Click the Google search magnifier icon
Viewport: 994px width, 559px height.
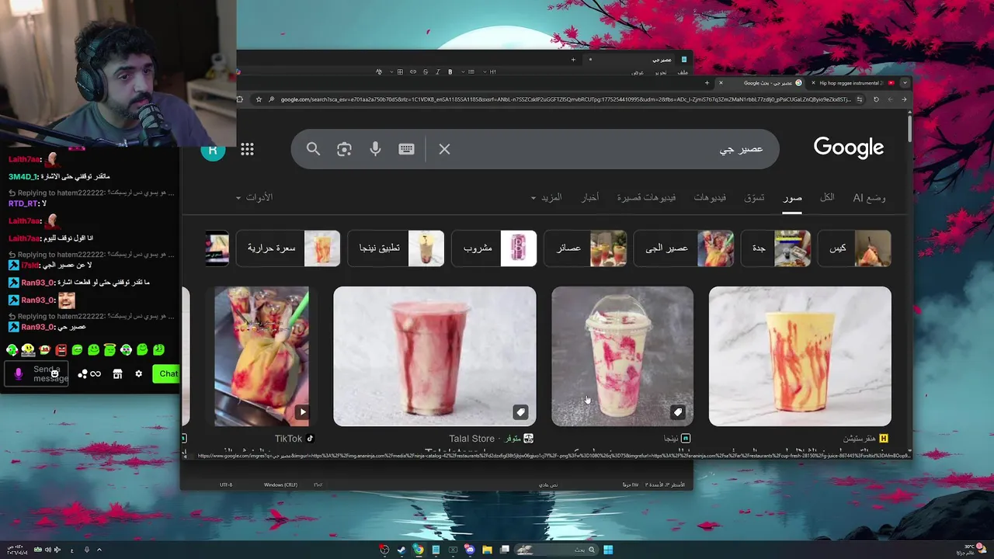pos(313,149)
